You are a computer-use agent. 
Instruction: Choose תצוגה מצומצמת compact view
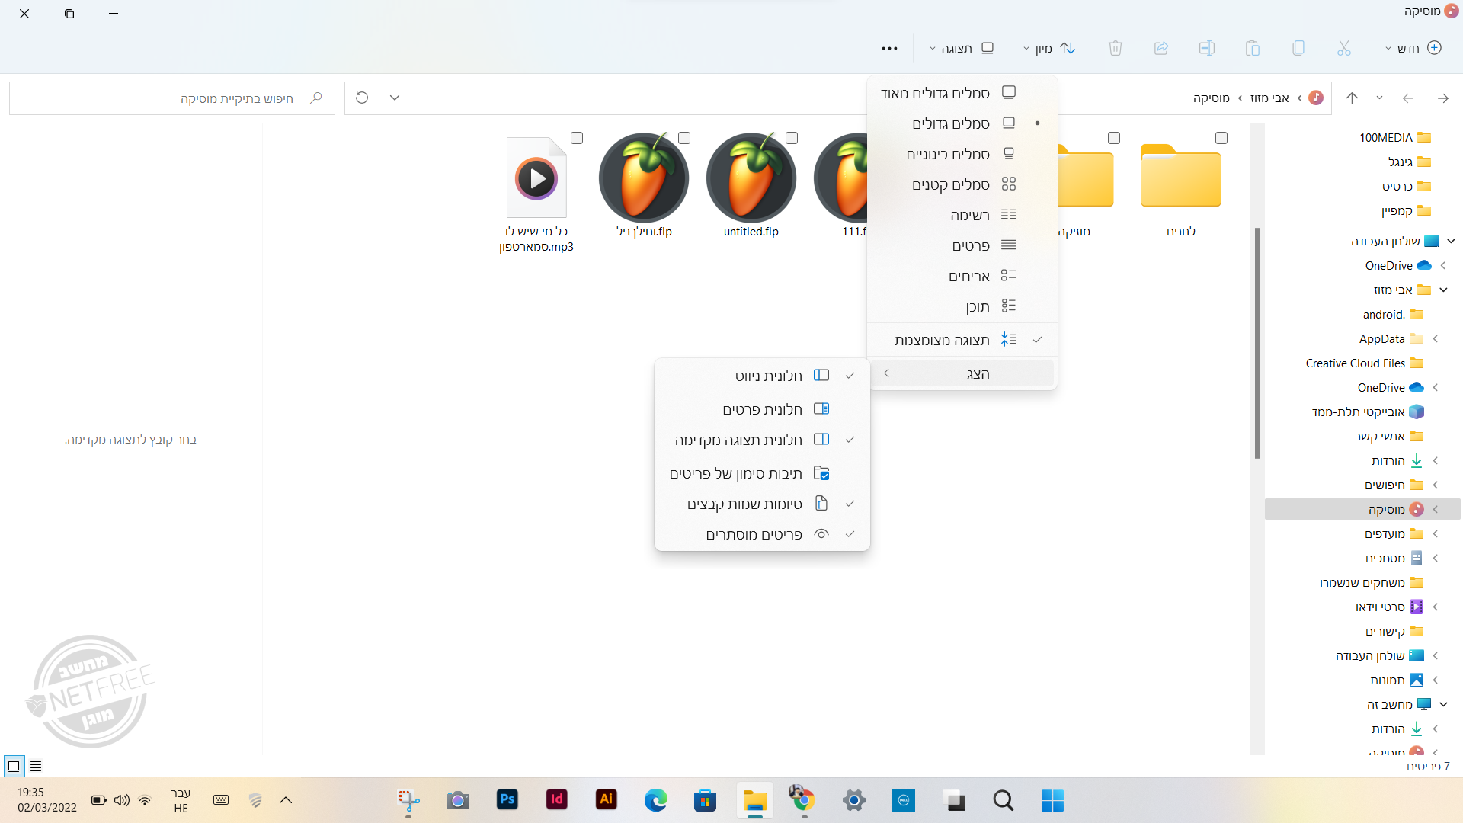962,340
